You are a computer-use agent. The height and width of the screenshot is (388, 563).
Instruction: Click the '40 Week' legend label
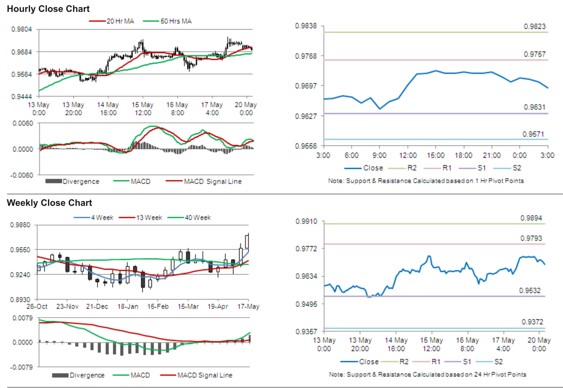(198, 217)
